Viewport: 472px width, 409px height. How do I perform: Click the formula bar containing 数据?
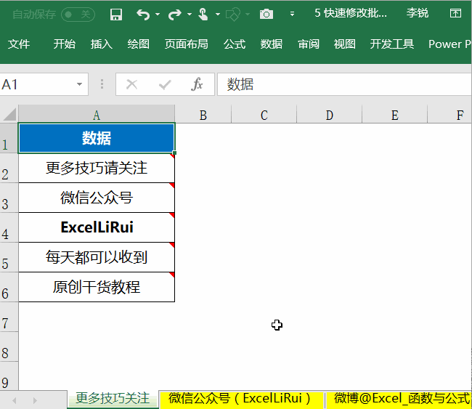point(344,84)
